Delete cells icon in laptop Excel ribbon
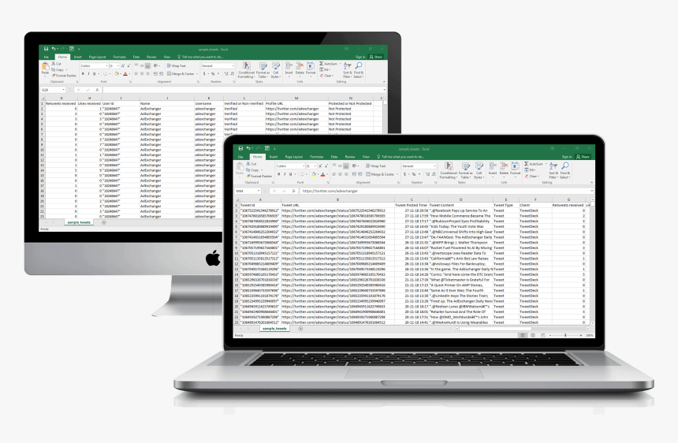 (x=504, y=169)
